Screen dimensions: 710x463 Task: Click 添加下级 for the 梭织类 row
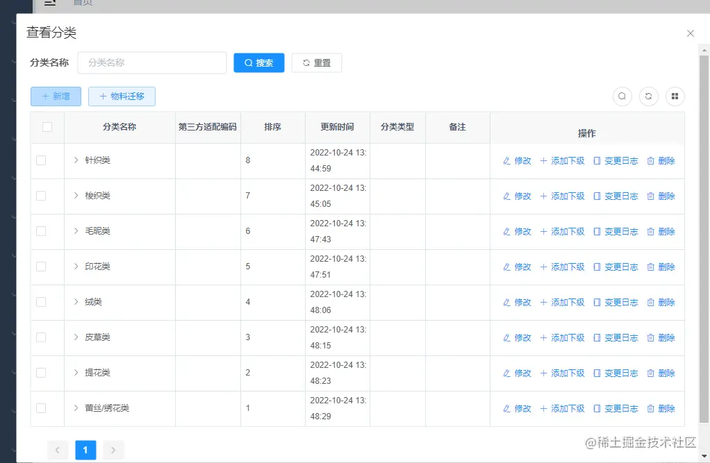click(x=562, y=196)
